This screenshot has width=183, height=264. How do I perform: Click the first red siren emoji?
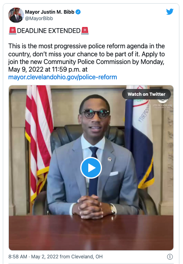[12, 31]
